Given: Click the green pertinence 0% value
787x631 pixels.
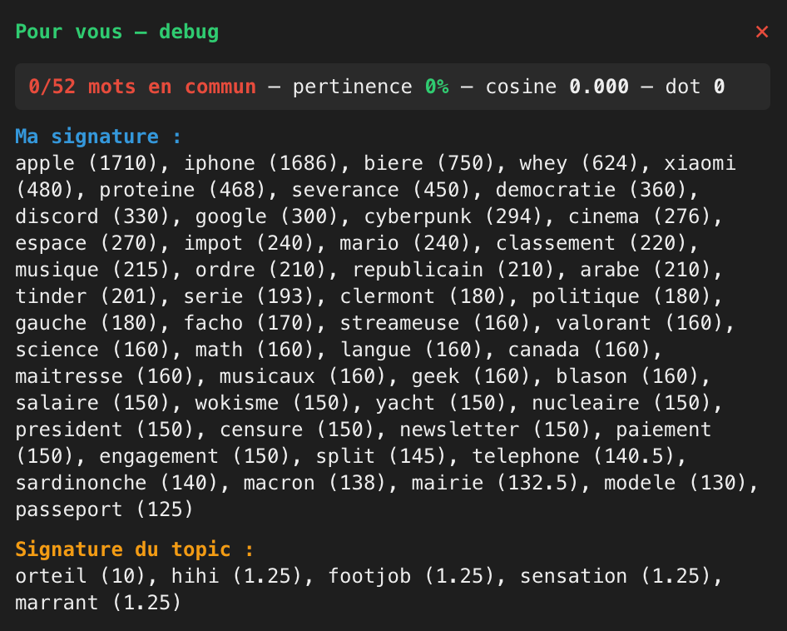Looking at the screenshot, I should click(437, 87).
